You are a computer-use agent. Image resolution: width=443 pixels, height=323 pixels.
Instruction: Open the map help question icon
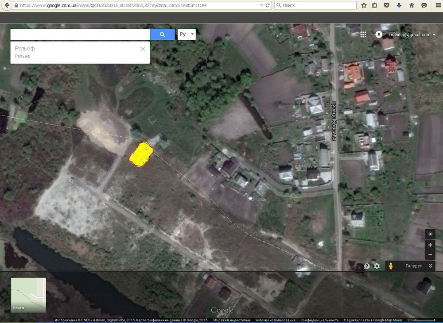[x=367, y=266]
